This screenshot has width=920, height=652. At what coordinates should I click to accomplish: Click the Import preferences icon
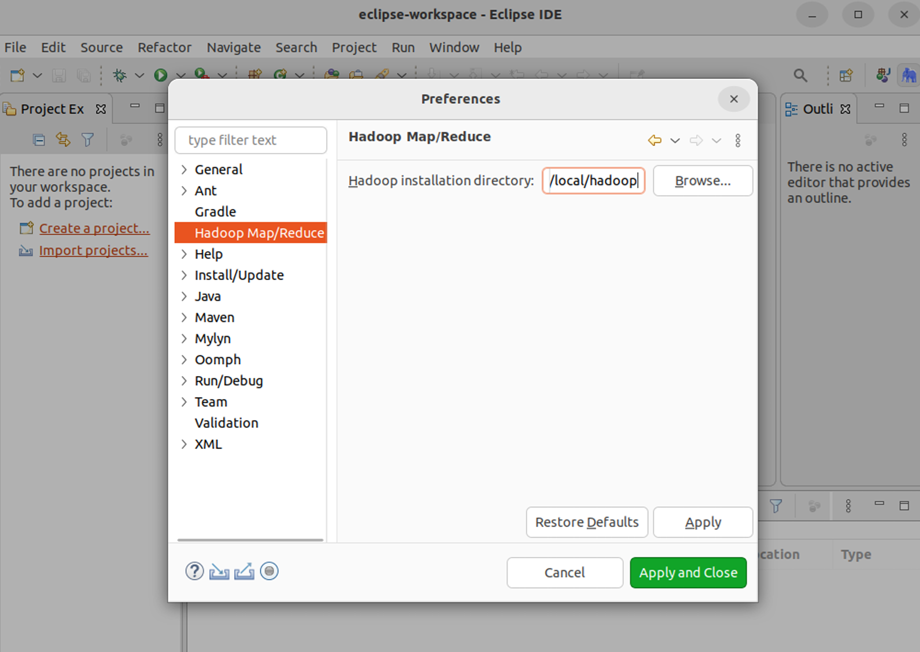(219, 571)
